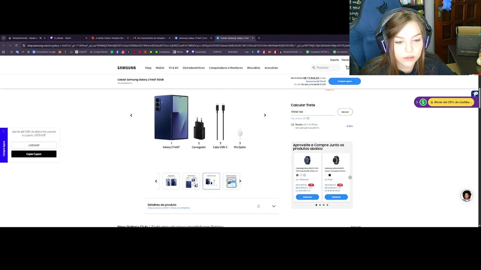Select the first gallery thumbnail
This screenshot has width=481, height=270.
pyautogui.click(x=171, y=181)
